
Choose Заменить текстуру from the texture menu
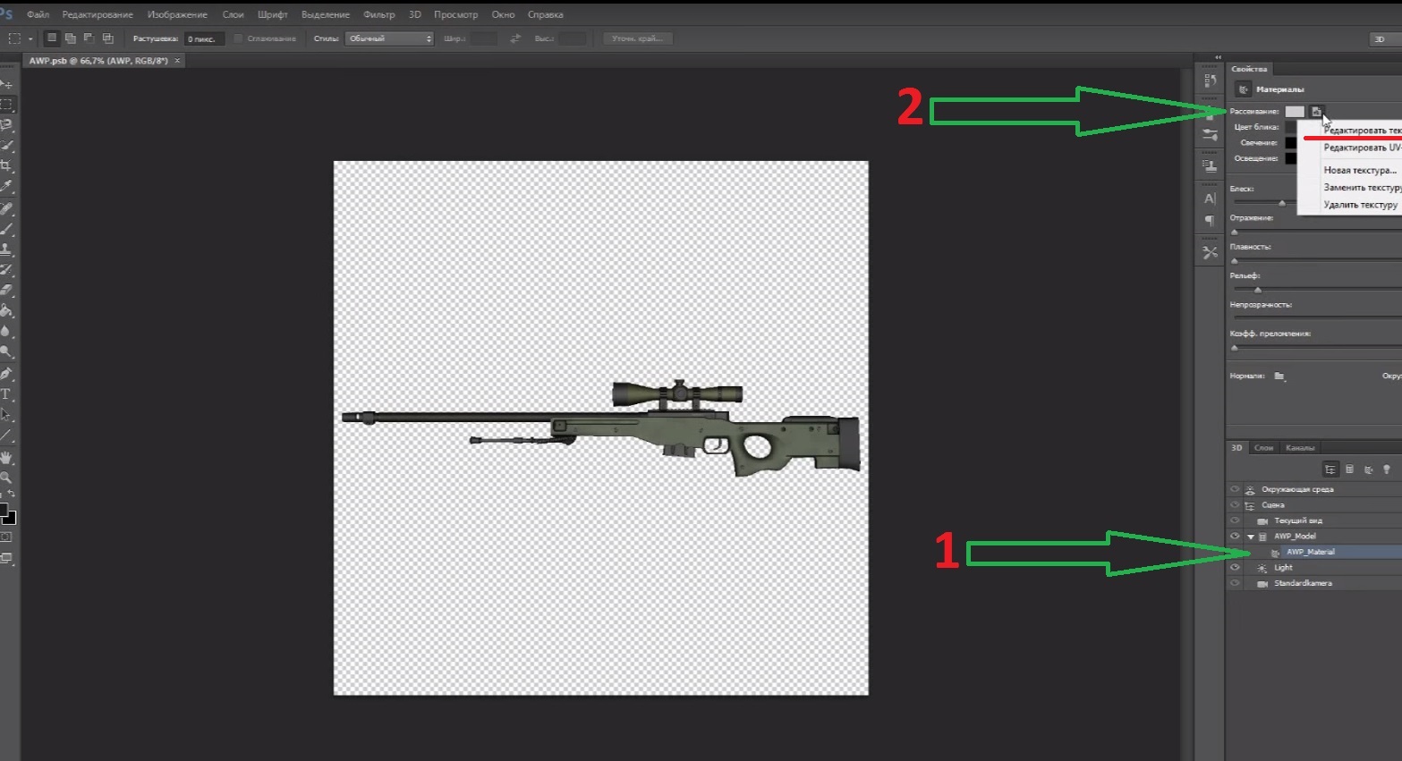coord(1361,187)
